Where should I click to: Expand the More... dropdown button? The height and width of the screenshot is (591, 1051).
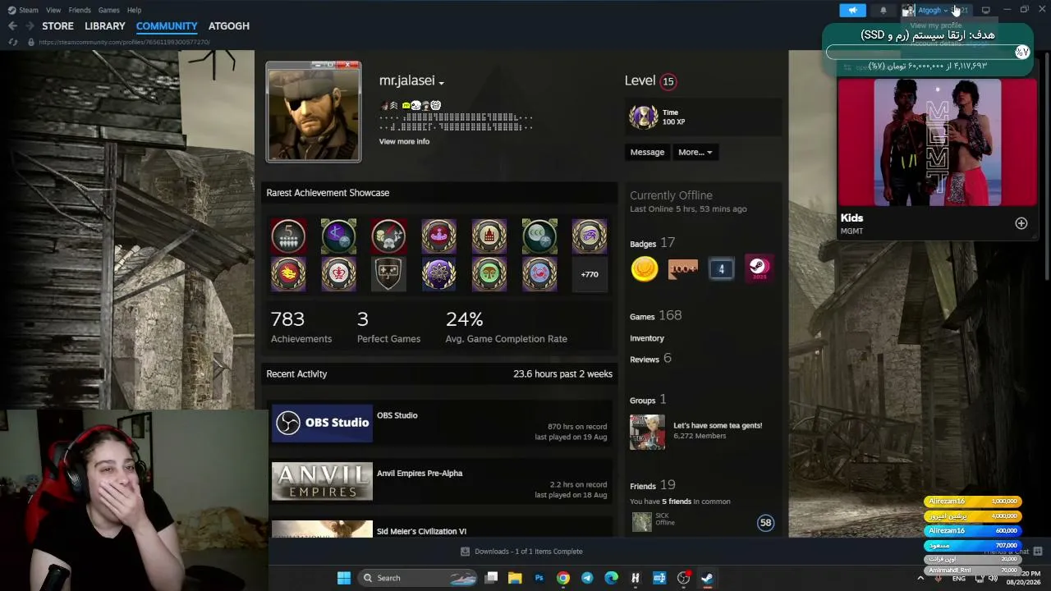tap(695, 152)
